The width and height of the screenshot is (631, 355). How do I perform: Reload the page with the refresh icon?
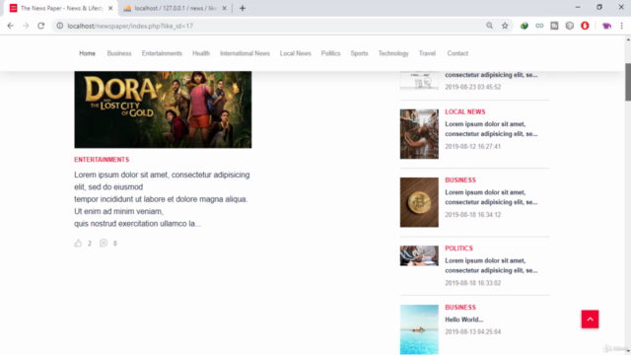click(x=41, y=26)
